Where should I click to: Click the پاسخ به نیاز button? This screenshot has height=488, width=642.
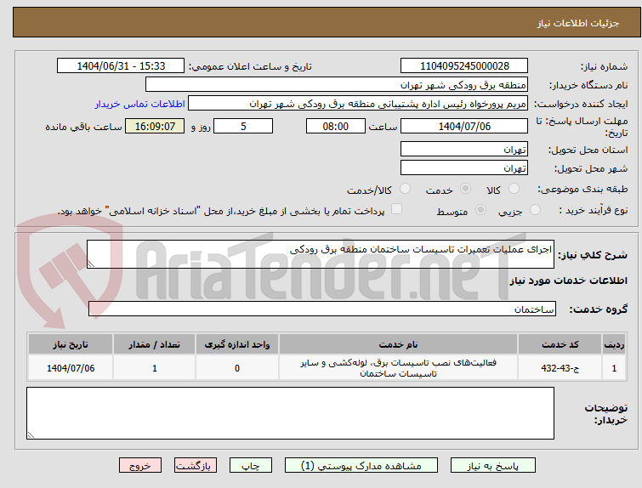click(493, 466)
